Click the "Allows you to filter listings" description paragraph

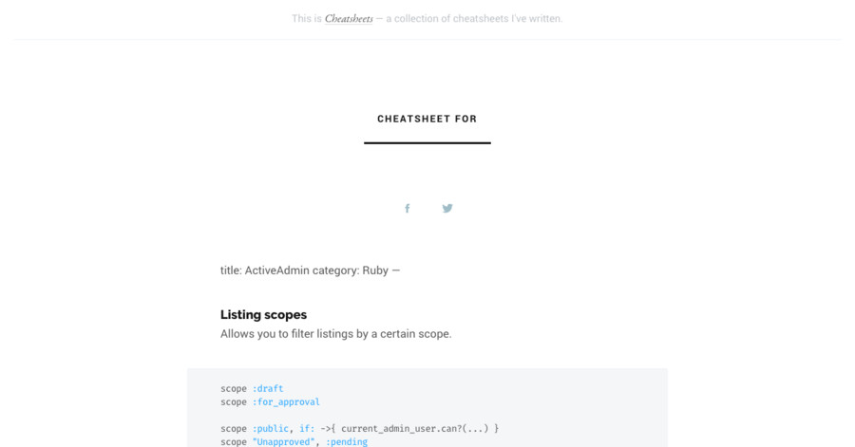pyautogui.click(x=336, y=334)
